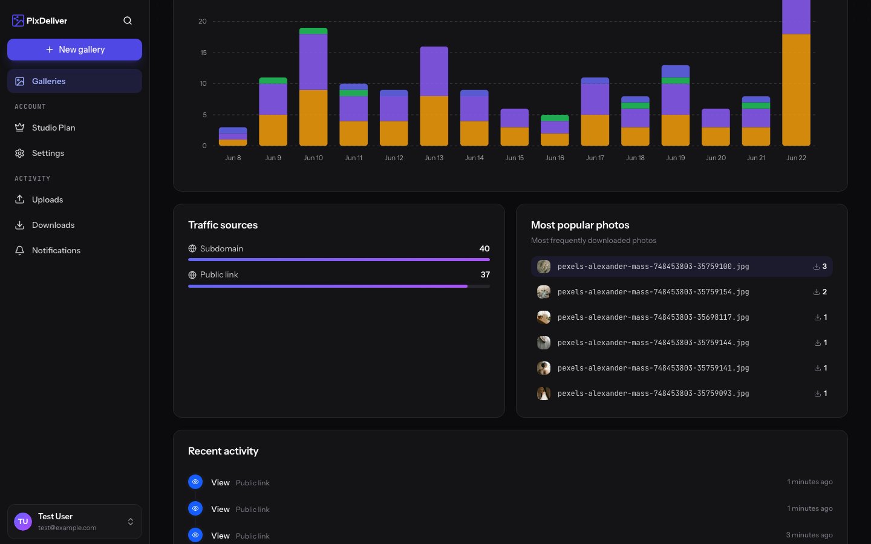Click download icon for photo ending 35698117
Image resolution: width=871 pixels, height=544 pixels.
(x=818, y=317)
